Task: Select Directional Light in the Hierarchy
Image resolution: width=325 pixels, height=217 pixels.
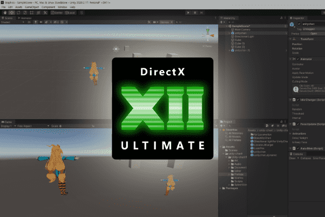Action: [244, 36]
